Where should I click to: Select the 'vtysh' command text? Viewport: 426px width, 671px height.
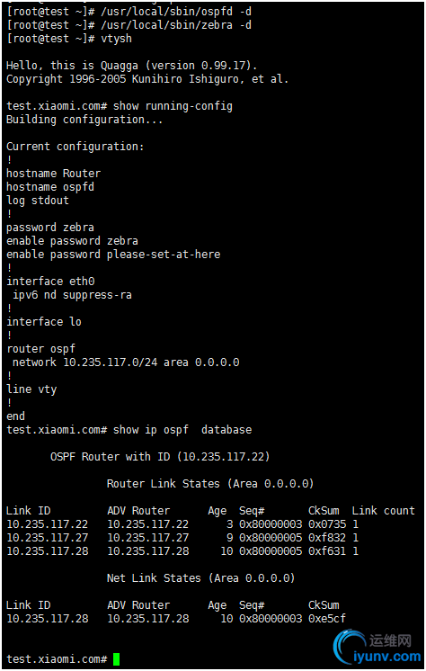(x=116, y=39)
